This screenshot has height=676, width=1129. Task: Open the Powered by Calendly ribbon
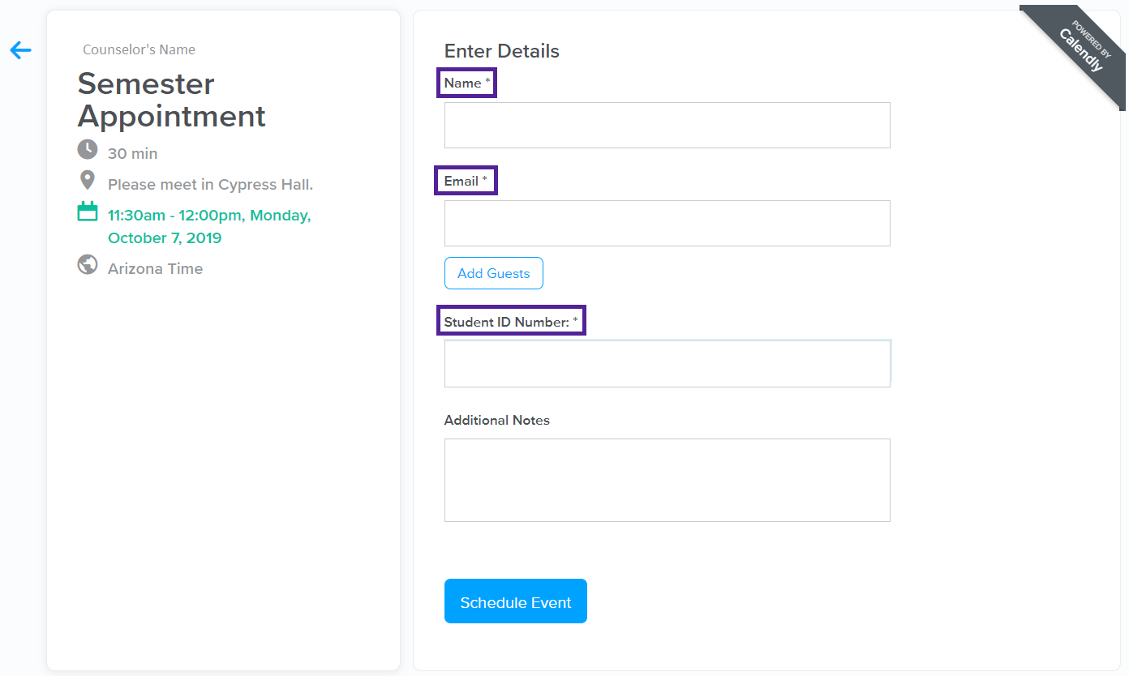coord(1084,47)
